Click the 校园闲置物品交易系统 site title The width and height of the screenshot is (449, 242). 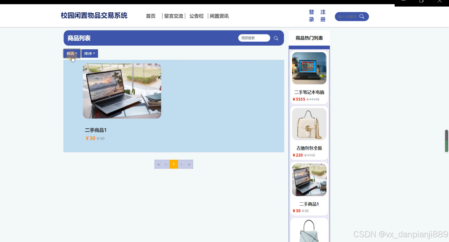pos(94,15)
